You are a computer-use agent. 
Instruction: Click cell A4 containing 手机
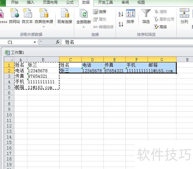21,81
